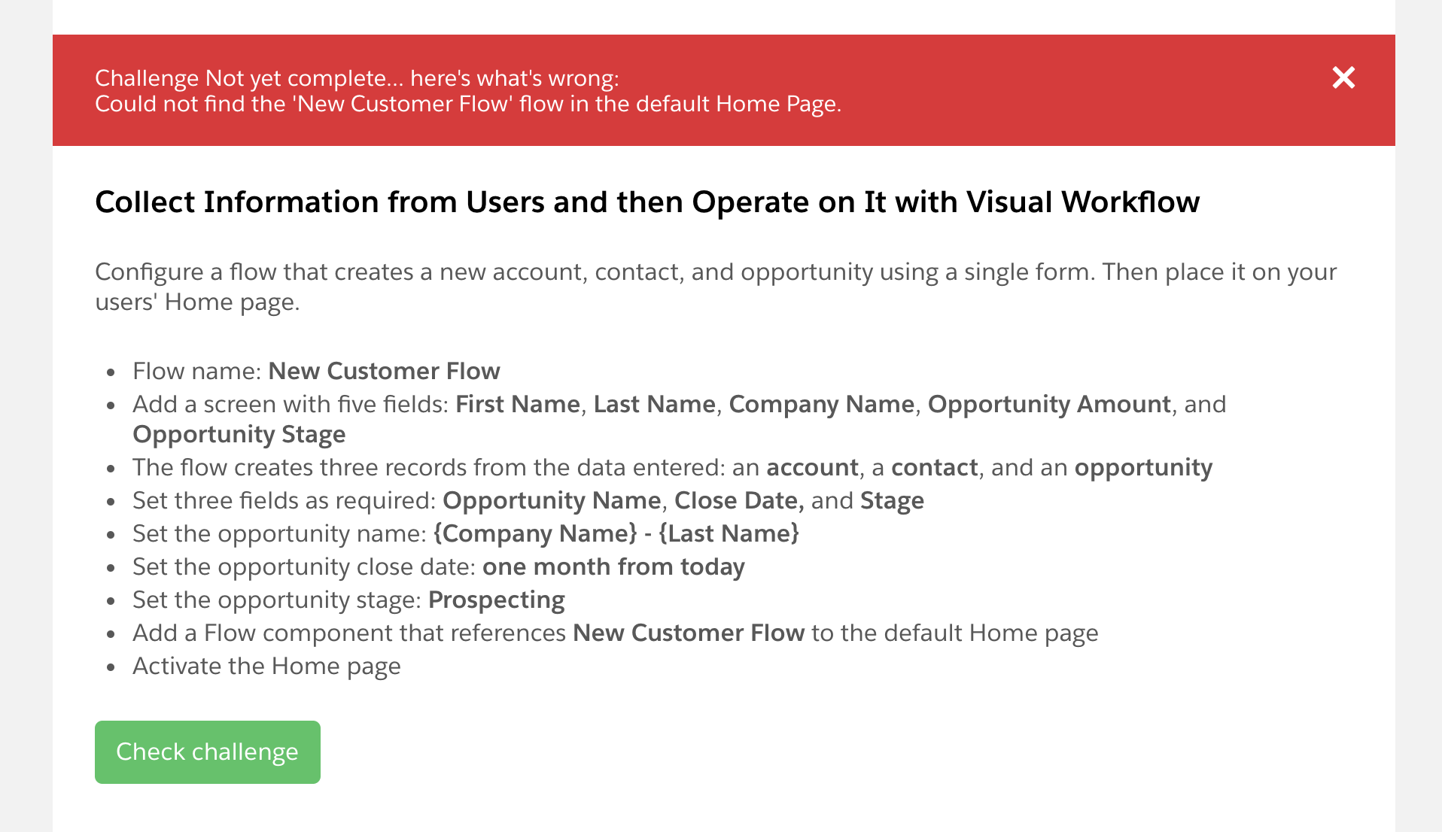The image size is (1442, 832).
Task: Click the bold 'Opportunity Stage' text
Action: [239, 434]
